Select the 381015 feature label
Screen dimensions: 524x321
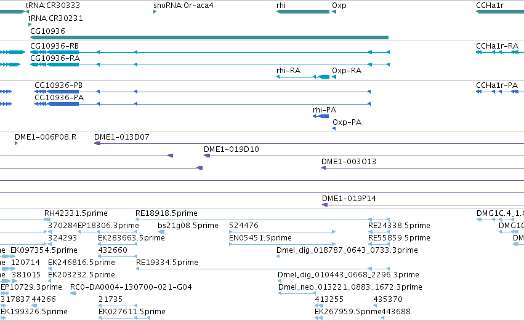pos(26,275)
